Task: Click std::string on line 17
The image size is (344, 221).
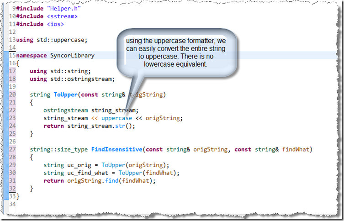Action: click(x=69, y=71)
